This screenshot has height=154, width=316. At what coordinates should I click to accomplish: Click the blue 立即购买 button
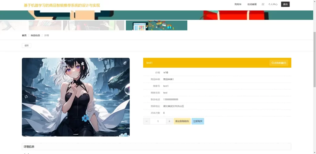pos(197,121)
